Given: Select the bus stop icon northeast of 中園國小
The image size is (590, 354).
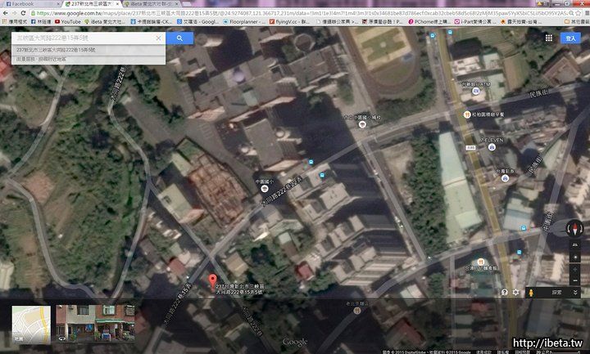Looking at the screenshot, I should click(x=311, y=162).
